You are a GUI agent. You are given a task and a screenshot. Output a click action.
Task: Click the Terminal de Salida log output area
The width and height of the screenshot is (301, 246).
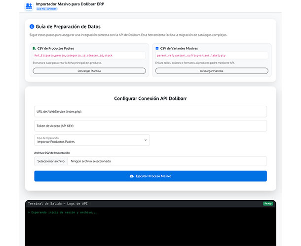coord(150,226)
